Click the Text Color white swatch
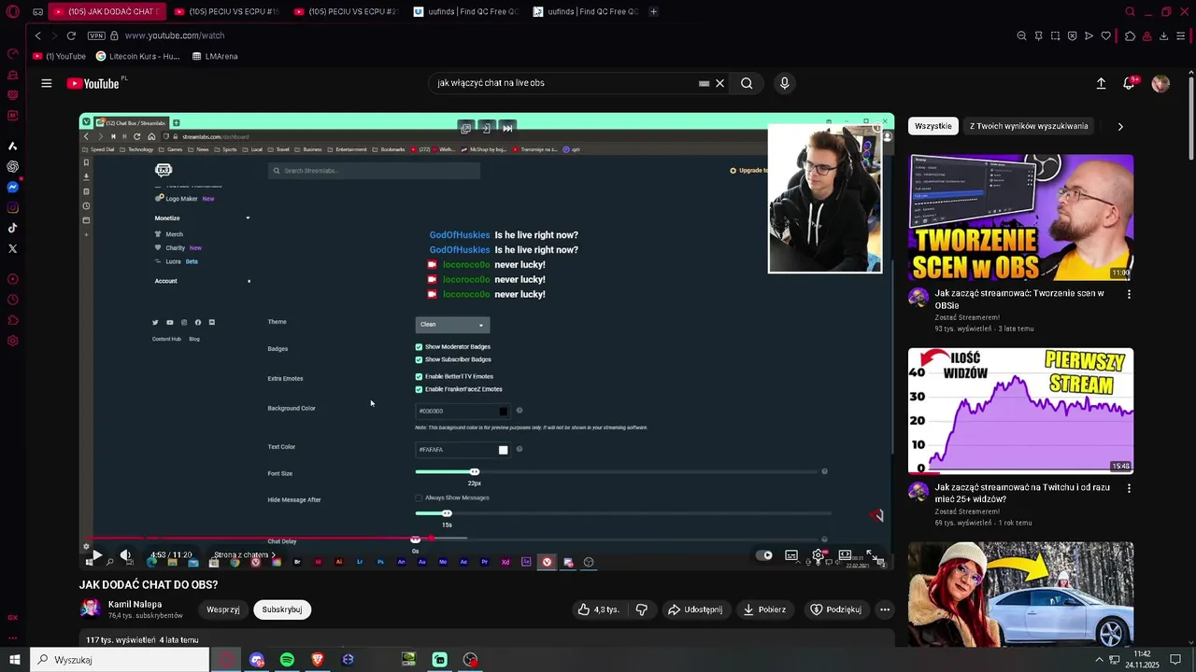Screen dimensions: 1196x672 pos(503,450)
